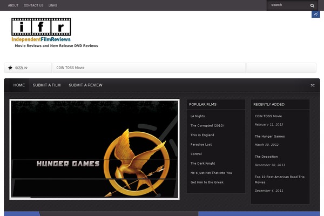Open Top 10 Best American Road Trip Movies
Viewport: 324px width, 216px height.
pos(280,180)
